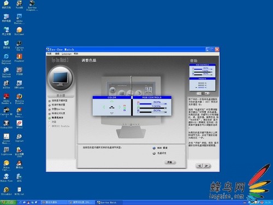
Task: Select the color temperature setting radio button
Action: [154, 153]
